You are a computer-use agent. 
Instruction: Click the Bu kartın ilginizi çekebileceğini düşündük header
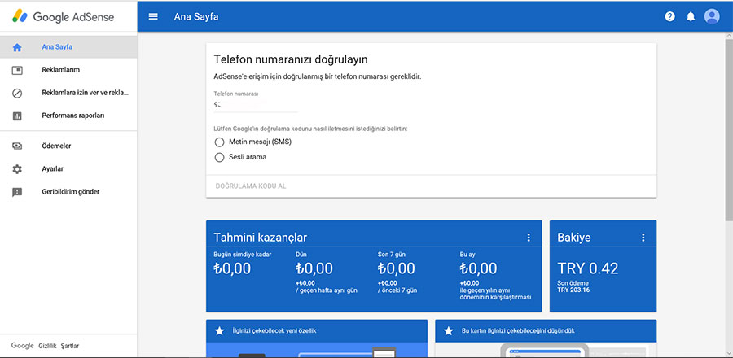click(x=546, y=331)
